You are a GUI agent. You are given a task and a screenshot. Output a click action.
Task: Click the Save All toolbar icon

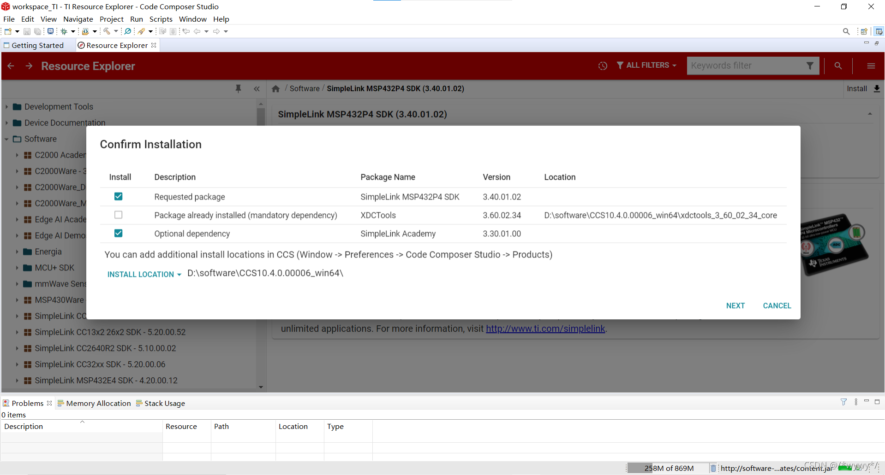pos(38,31)
